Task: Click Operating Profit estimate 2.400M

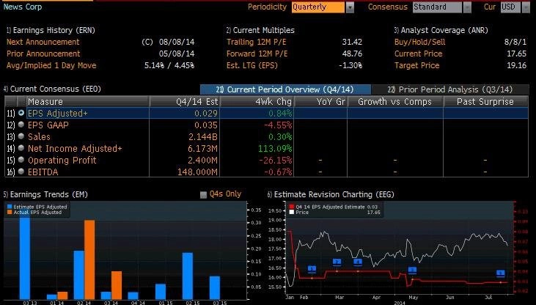Action: point(202,160)
